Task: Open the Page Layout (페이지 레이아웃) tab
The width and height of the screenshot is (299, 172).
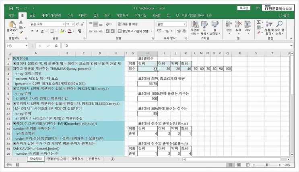Action: click(51, 15)
